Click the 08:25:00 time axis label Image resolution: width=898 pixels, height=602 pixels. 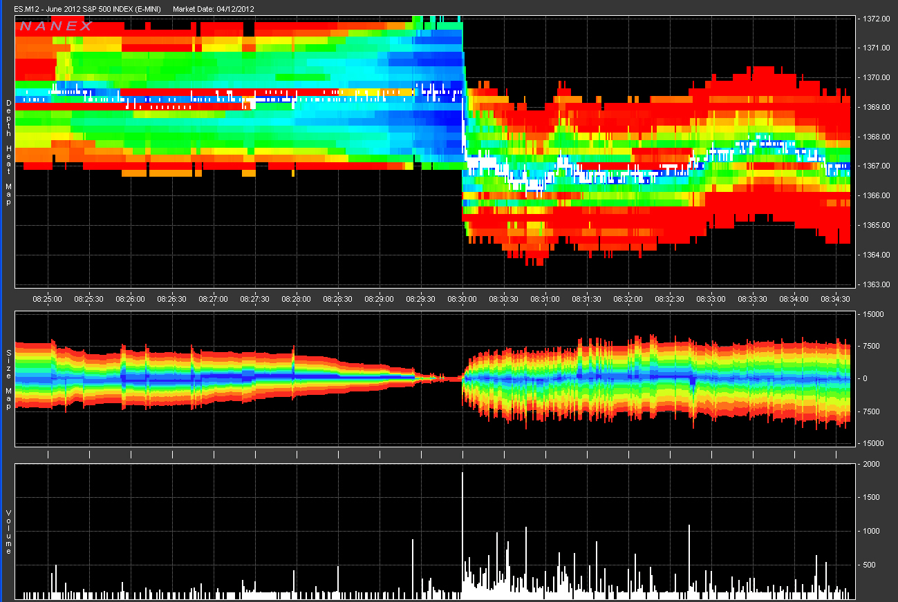48,299
